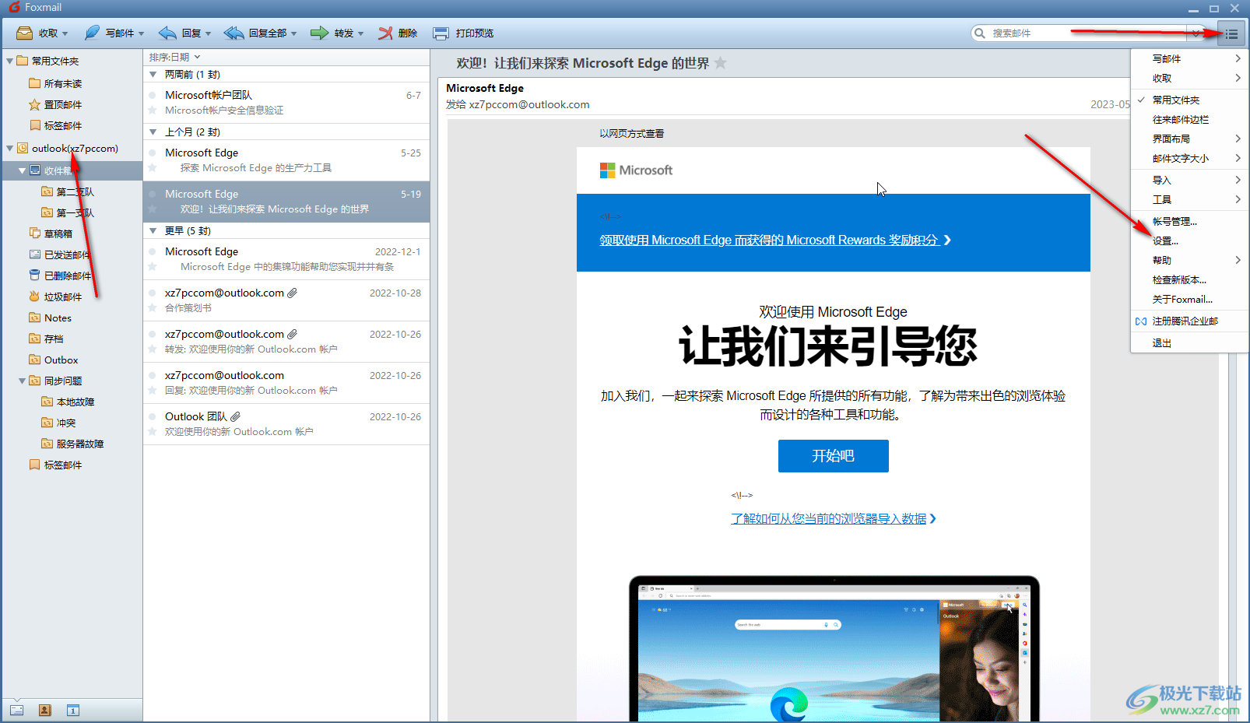Click the contacts icon in bottom bar

[x=45, y=710]
